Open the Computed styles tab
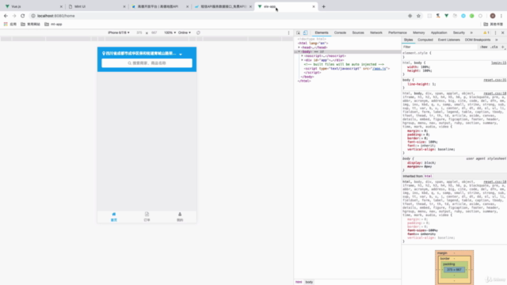 pyautogui.click(x=425, y=40)
